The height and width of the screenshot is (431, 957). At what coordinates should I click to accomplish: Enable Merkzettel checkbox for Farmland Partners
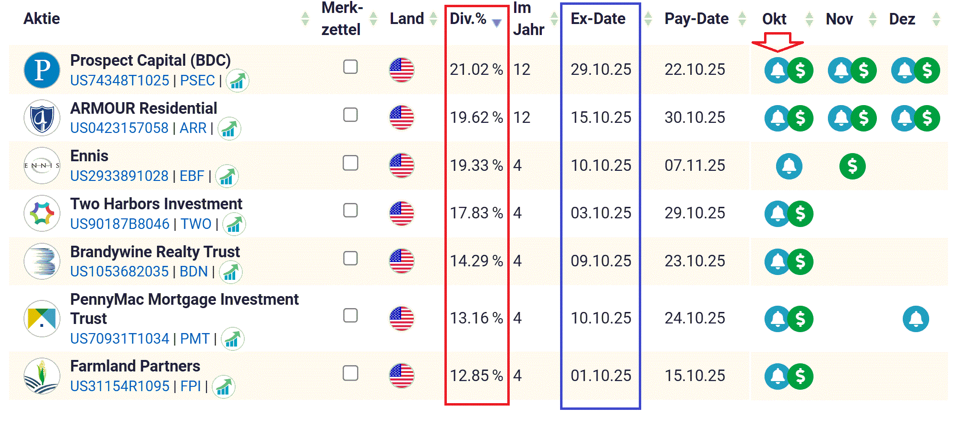click(x=350, y=373)
